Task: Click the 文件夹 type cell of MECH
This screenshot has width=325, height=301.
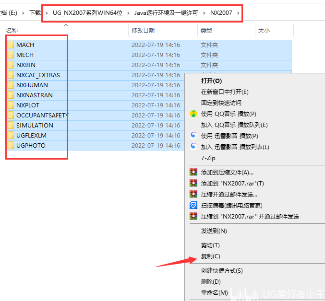Action: click(209, 55)
